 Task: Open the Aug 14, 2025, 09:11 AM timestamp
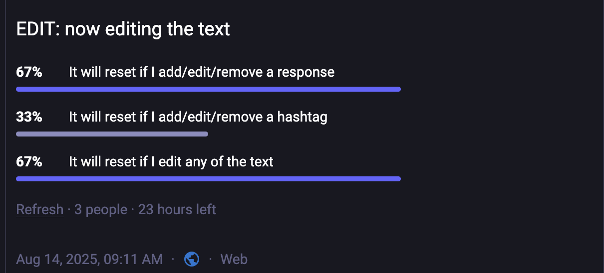[x=89, y=259]
